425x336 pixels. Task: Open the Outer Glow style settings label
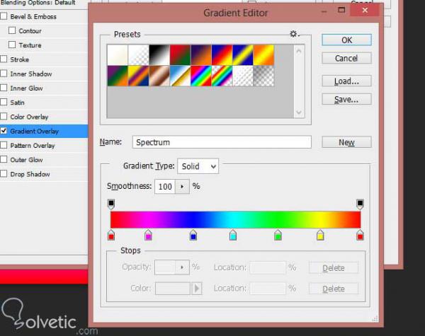point(27,160)
